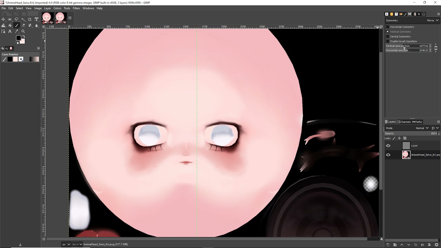Select the Warp Transform tool
Screen dimensions: 441x248
coord(3,25)
